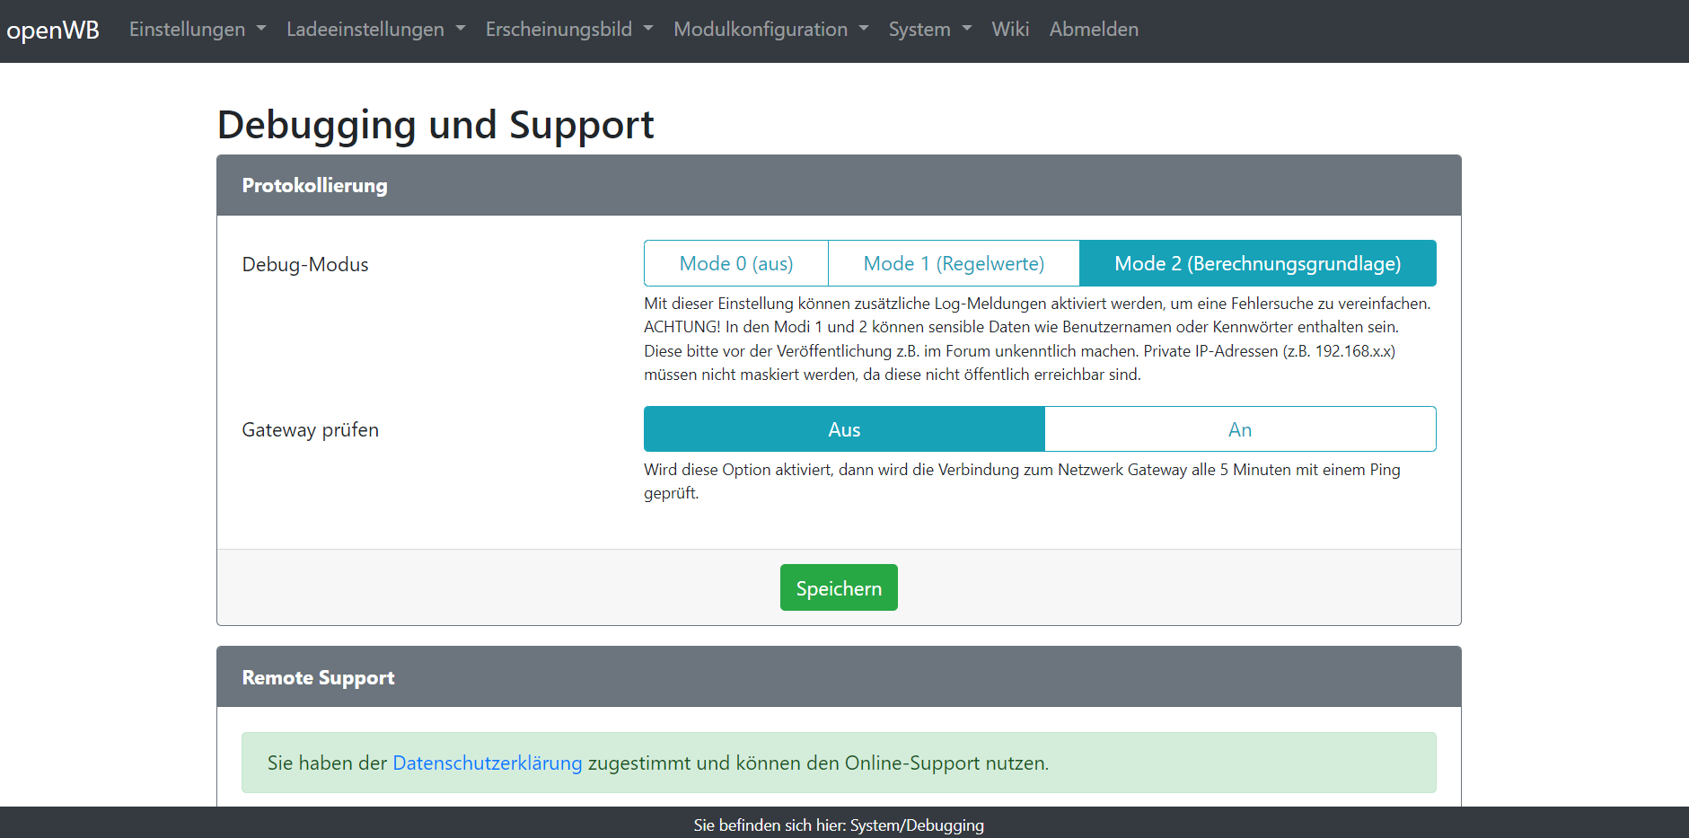Click the Remote Support section header
The height and width of the screenshot is (838, 1689).
pos(318,678)
